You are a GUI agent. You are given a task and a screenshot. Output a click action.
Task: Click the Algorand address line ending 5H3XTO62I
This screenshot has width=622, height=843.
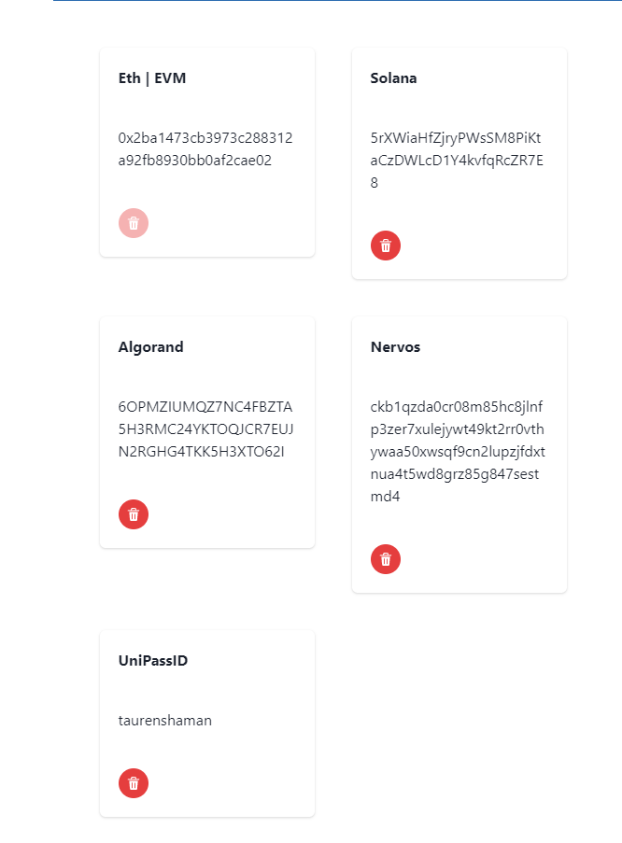pos(202,452)
